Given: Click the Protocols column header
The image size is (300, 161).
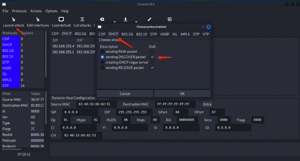Looking at the screenshot, I should 10,33.
